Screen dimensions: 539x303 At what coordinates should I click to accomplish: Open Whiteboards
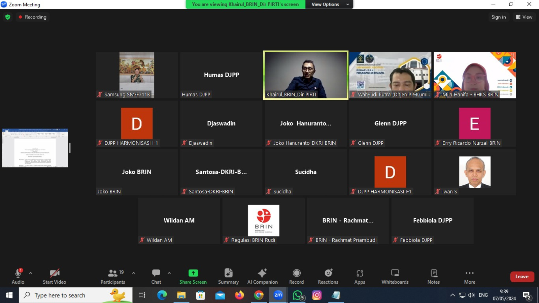(395, 276)
